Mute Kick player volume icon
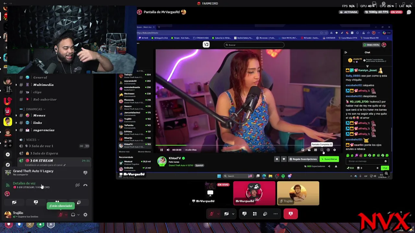 point(168,150)
